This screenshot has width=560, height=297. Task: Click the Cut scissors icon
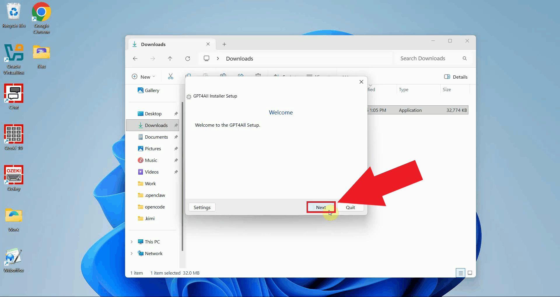(x=171, y=77)
